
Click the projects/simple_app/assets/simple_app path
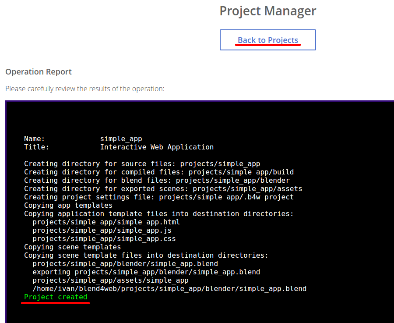(x=110, y=280)
